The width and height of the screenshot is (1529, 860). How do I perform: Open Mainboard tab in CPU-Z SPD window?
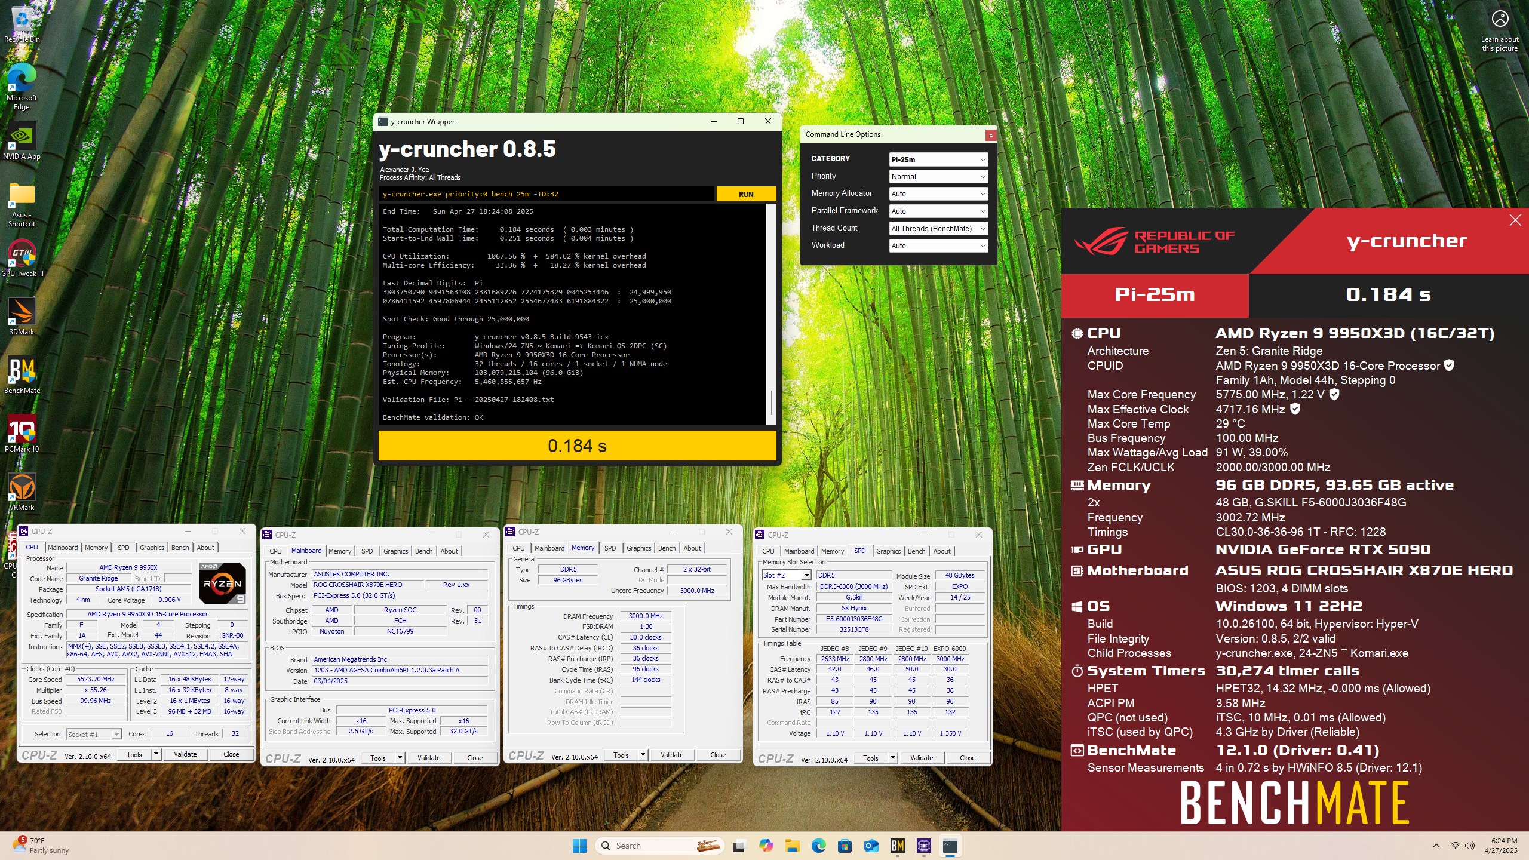799,551
